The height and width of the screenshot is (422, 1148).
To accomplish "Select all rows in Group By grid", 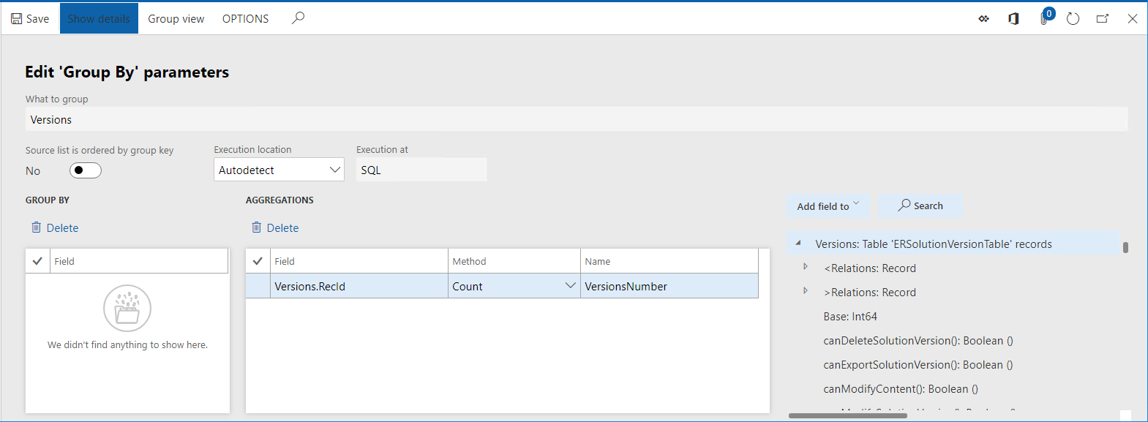I will point(37,261).
